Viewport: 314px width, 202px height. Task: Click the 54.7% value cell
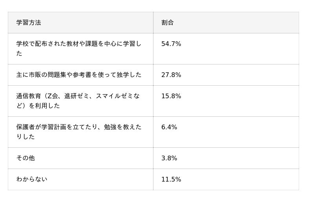click(171, 44)
